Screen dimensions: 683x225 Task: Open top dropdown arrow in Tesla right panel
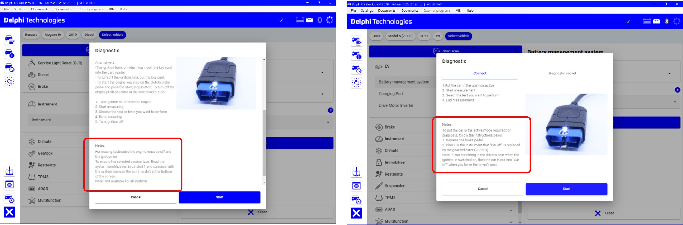[670, 74]
